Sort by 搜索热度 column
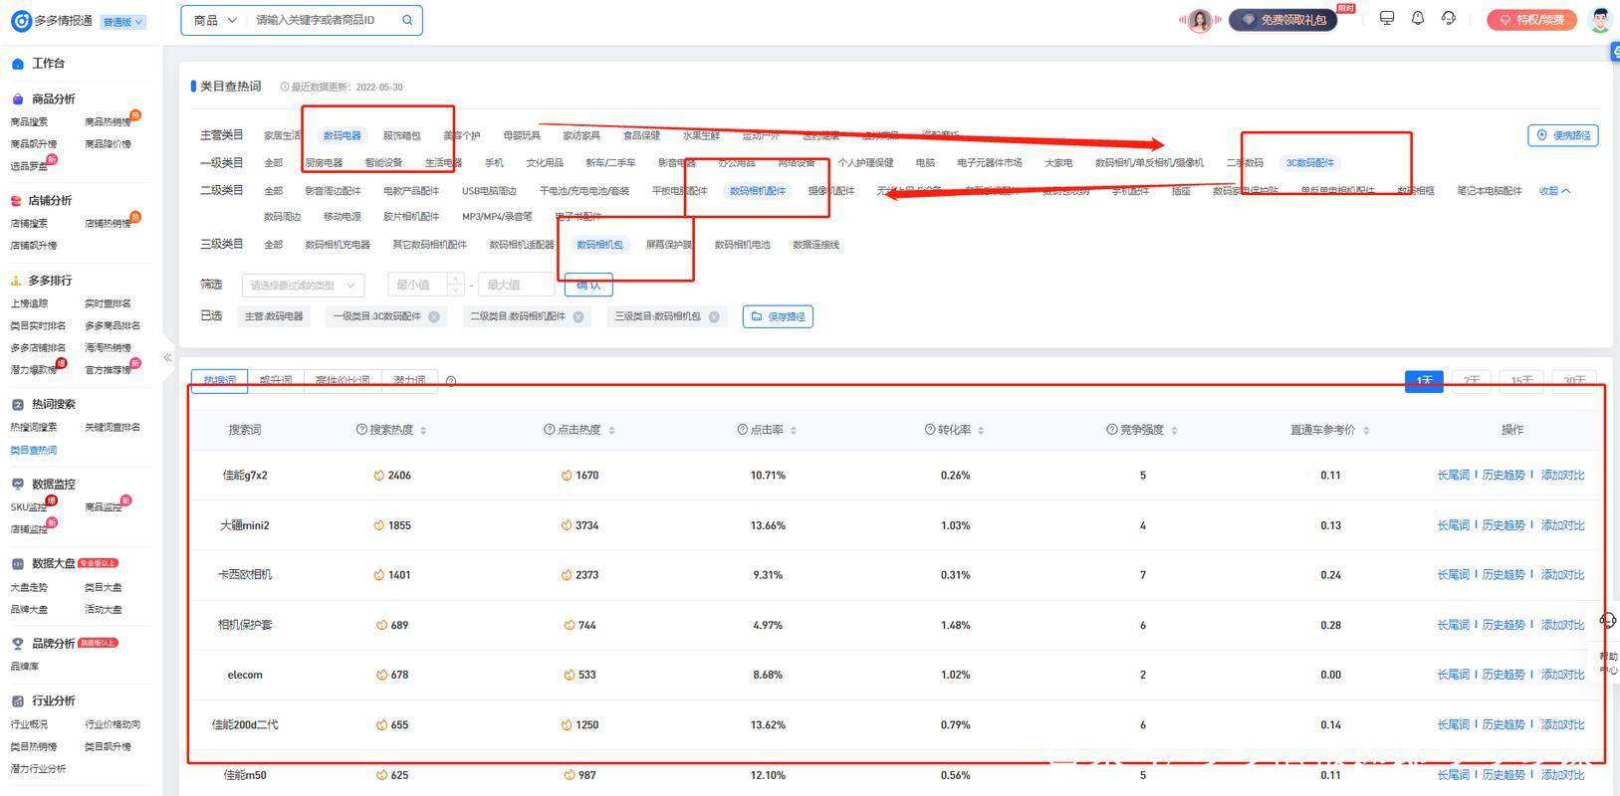Screen dimensions: 1620x796 coord(423,431)
